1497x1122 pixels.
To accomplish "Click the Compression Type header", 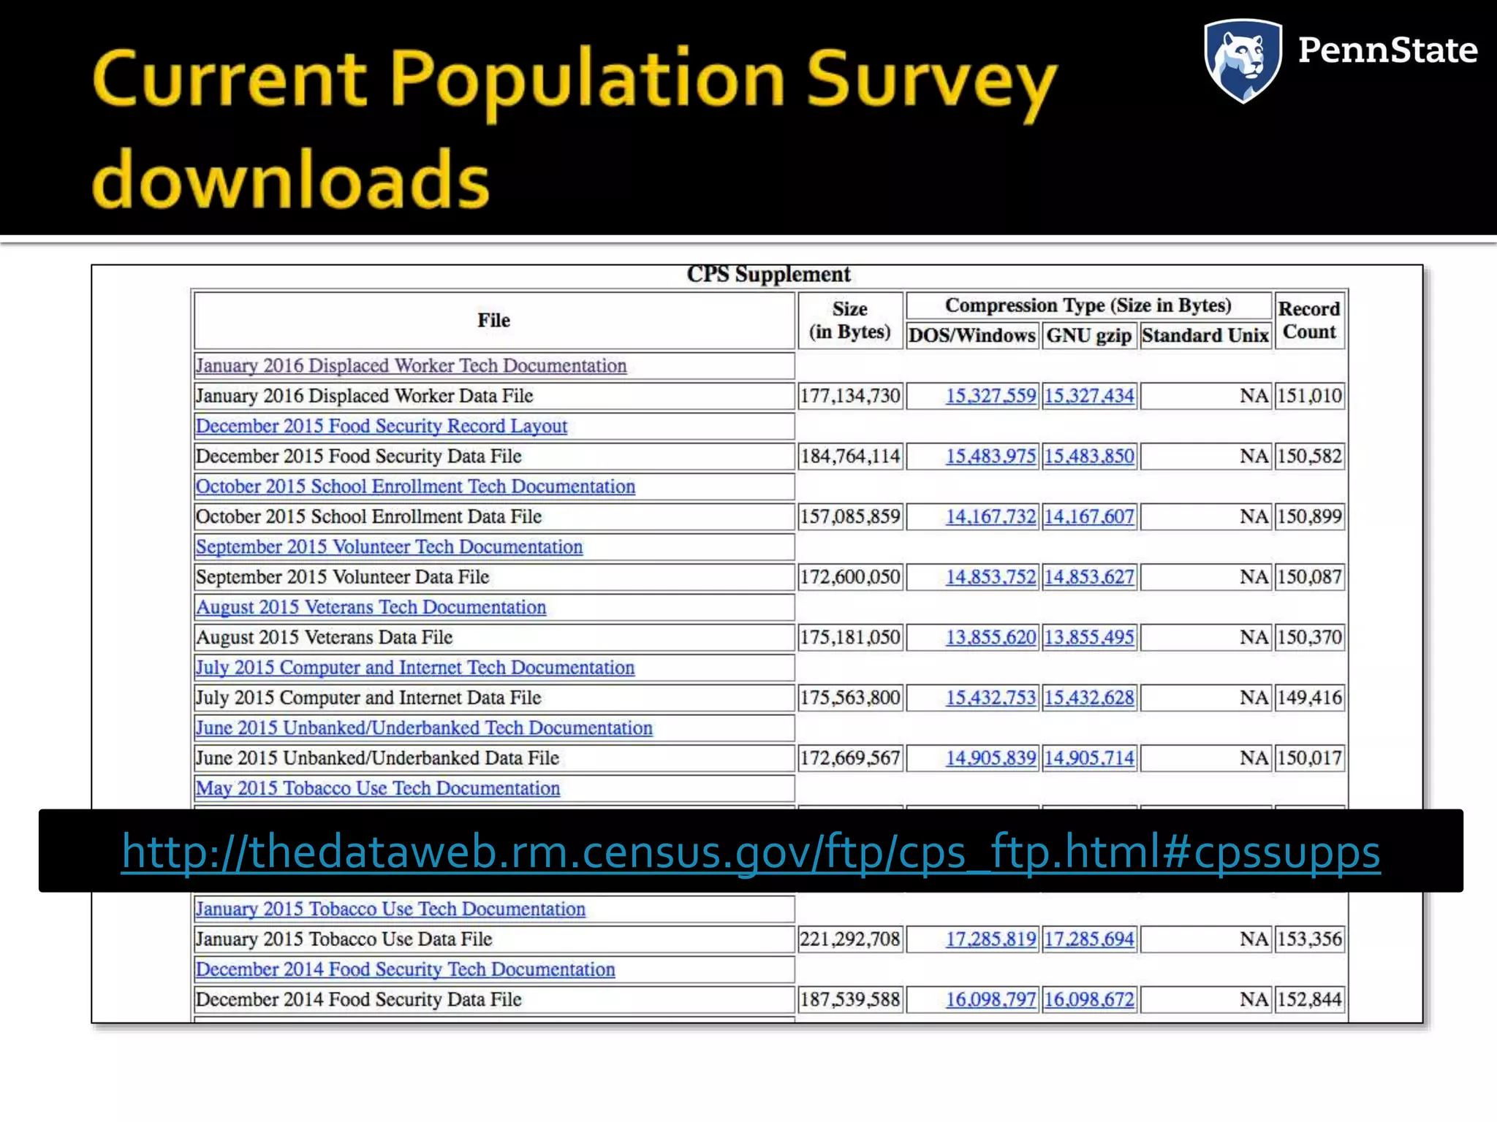I will click(x=1088, y=305).
